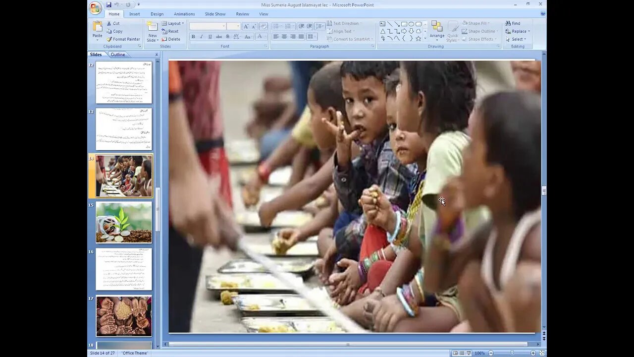Select the Isosceles Triangle shape

tap(382, 31)
